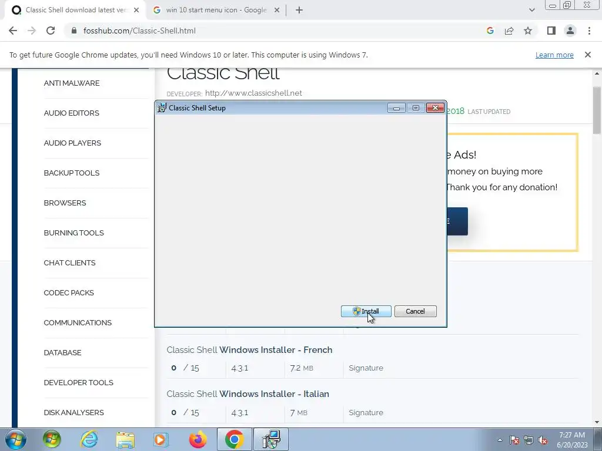The image size is (602, 451).
Task: Close the Google search tab
Action: (277, 11)
